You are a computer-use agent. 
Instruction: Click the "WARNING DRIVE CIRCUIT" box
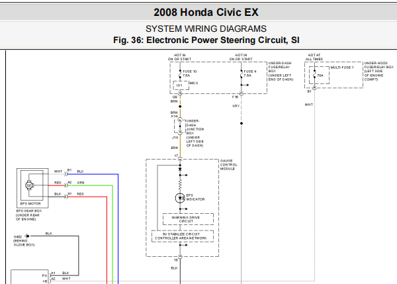click(x=188, y=219)
